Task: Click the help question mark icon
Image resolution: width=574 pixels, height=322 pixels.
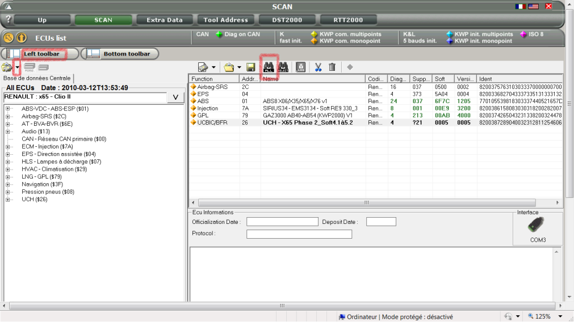Action: click(8, 19)
